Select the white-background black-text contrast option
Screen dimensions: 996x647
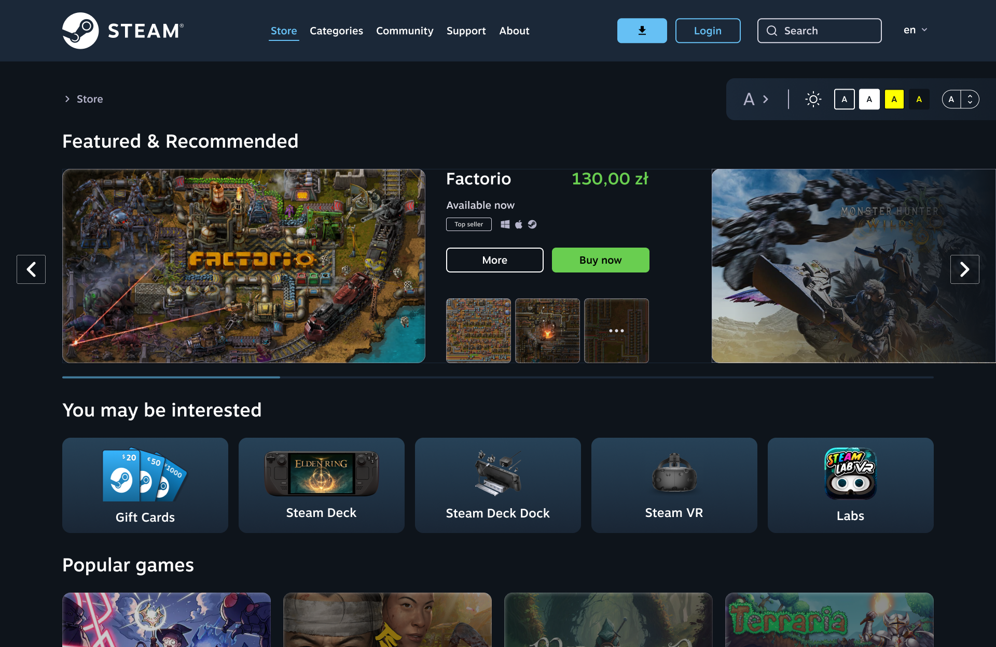(869, 99)
